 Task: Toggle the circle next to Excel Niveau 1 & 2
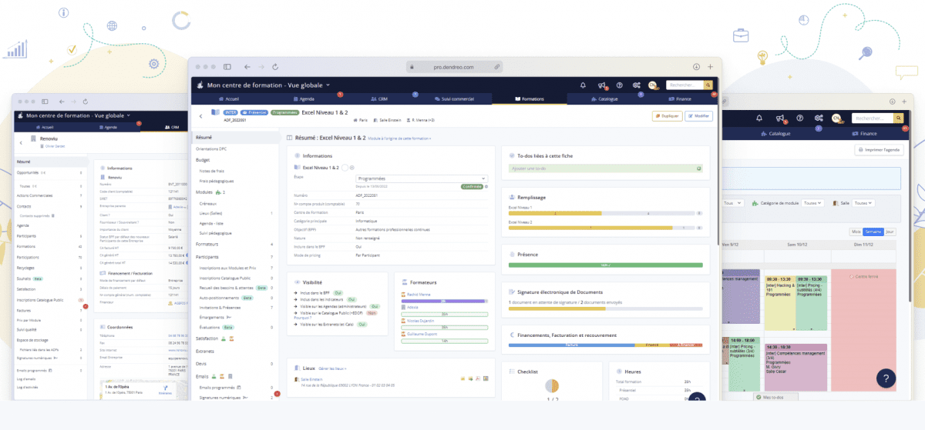[x=343, y=168]
